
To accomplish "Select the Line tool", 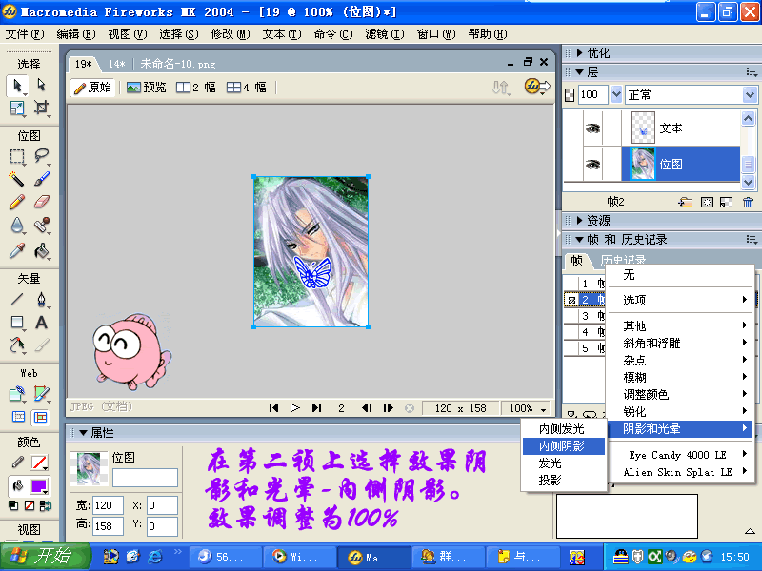I will (17, 299).
